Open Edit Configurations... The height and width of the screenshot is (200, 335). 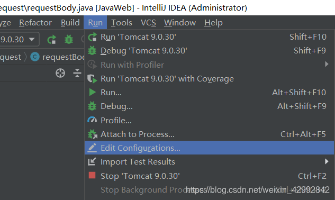(x=210, y=148)
